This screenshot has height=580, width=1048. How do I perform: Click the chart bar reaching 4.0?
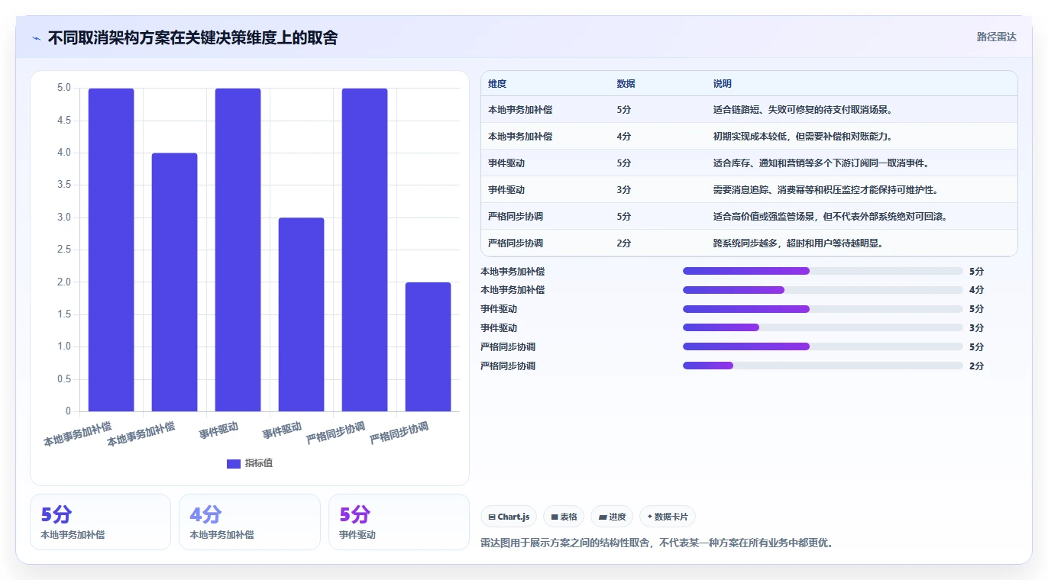[x=174, y=282]
